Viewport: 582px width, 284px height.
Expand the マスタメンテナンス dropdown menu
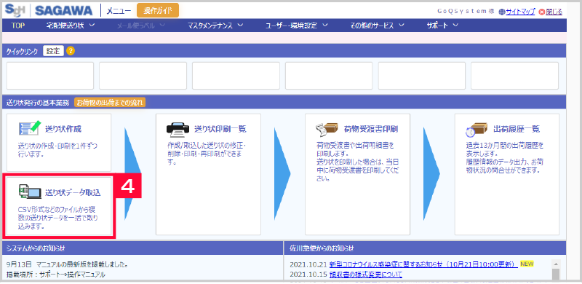pyautogui.click(x=215, y=25)
